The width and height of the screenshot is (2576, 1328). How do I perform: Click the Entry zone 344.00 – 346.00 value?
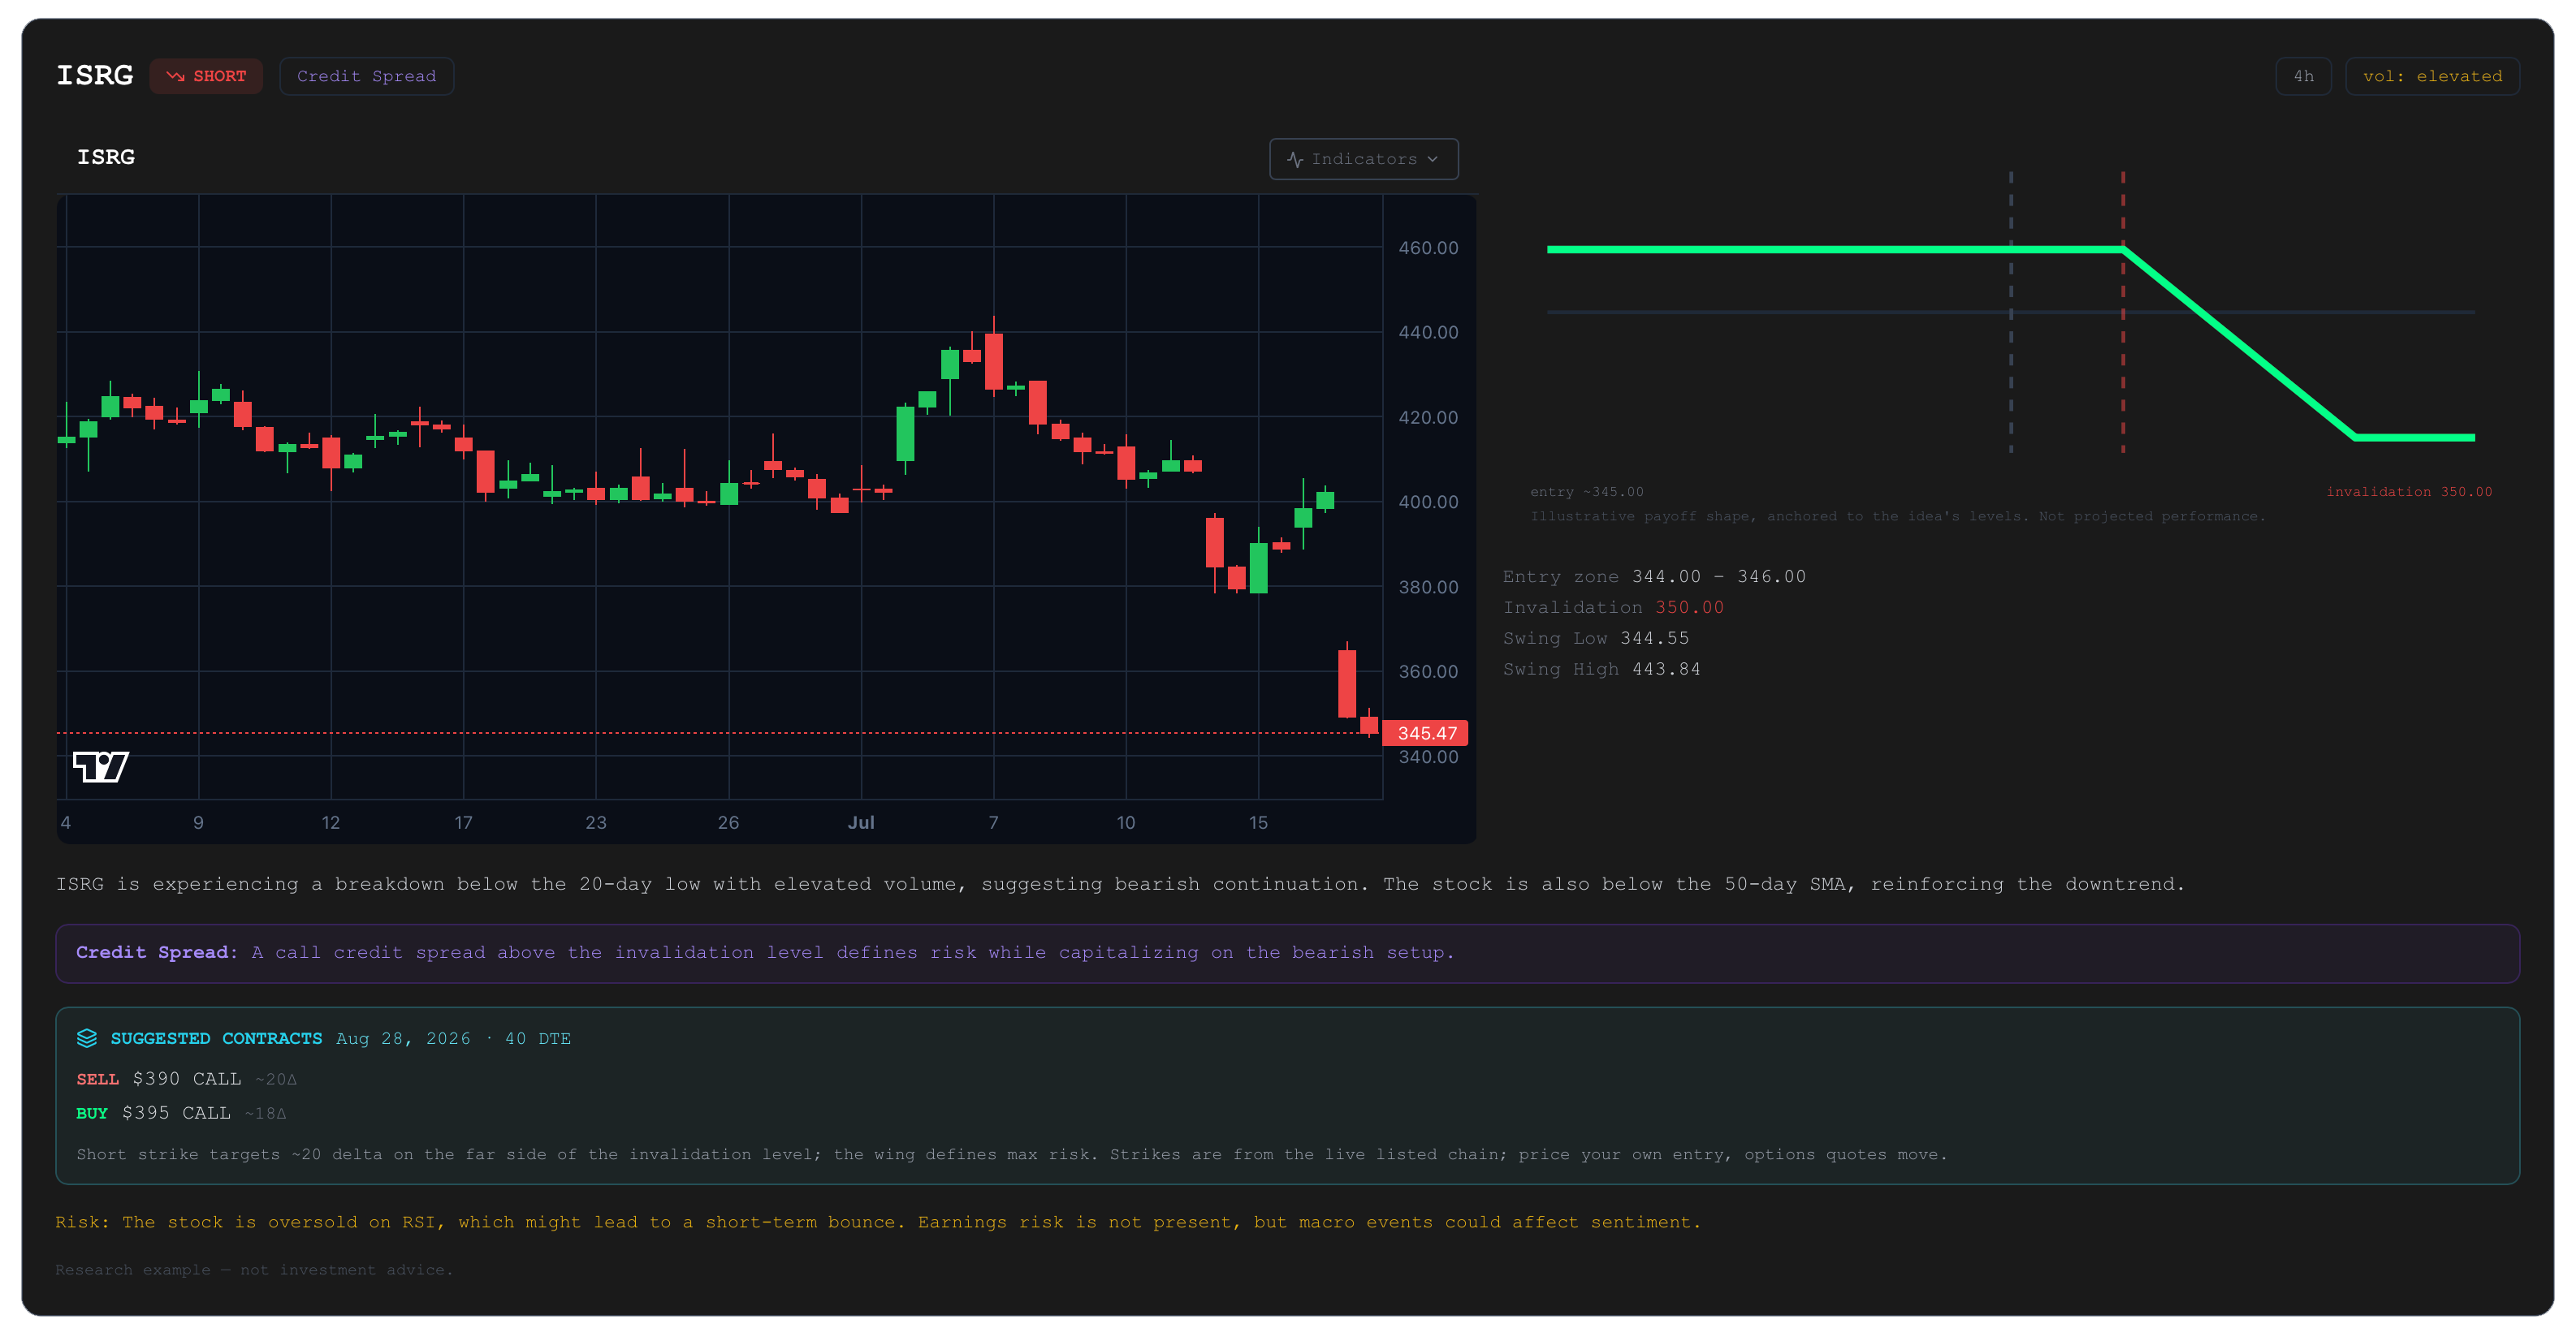(x=1719, y=576)
